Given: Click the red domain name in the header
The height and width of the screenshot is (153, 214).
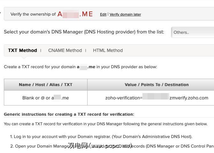Looking at the screenshot, I should [75, 14].
